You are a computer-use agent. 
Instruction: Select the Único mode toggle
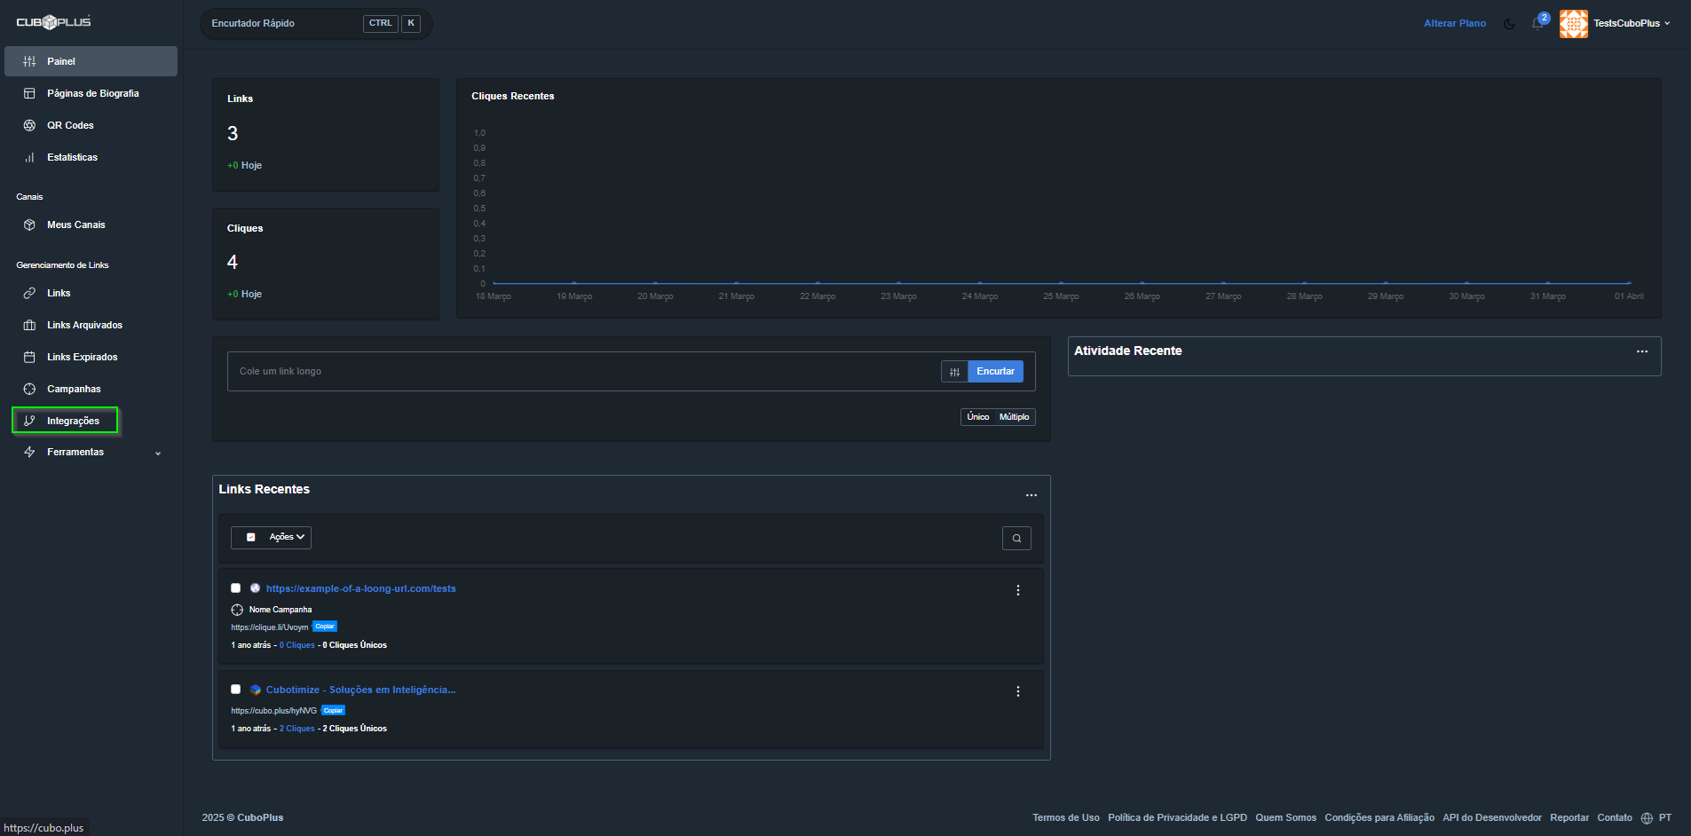[x=978, y=417]
